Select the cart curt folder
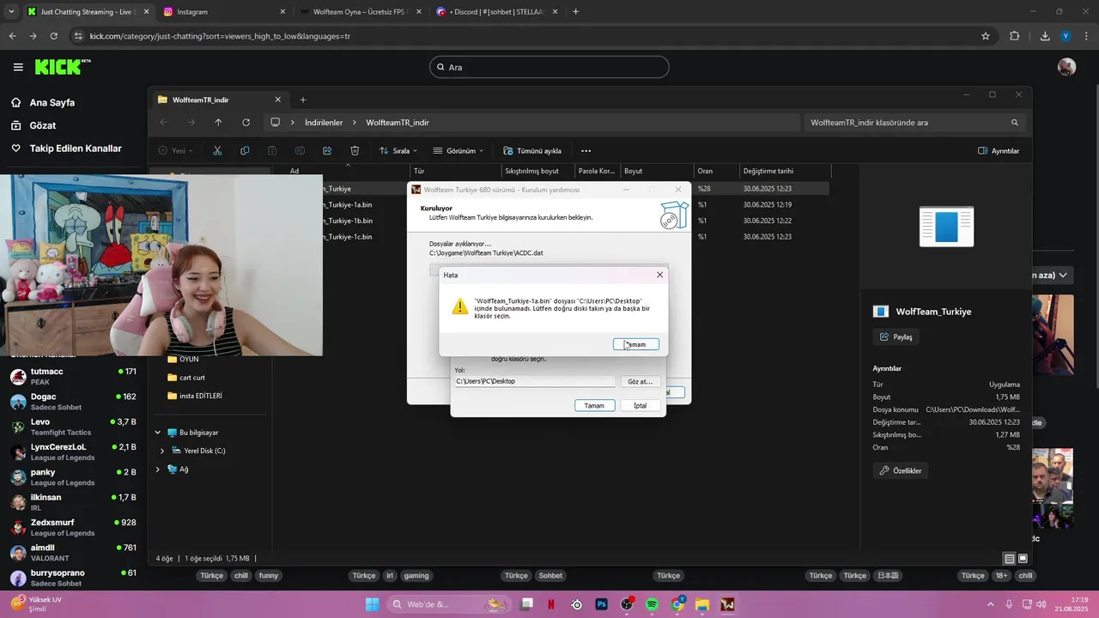Image resolution: width=1099 pixels, height=618 pixels. [x=187, y=378]
